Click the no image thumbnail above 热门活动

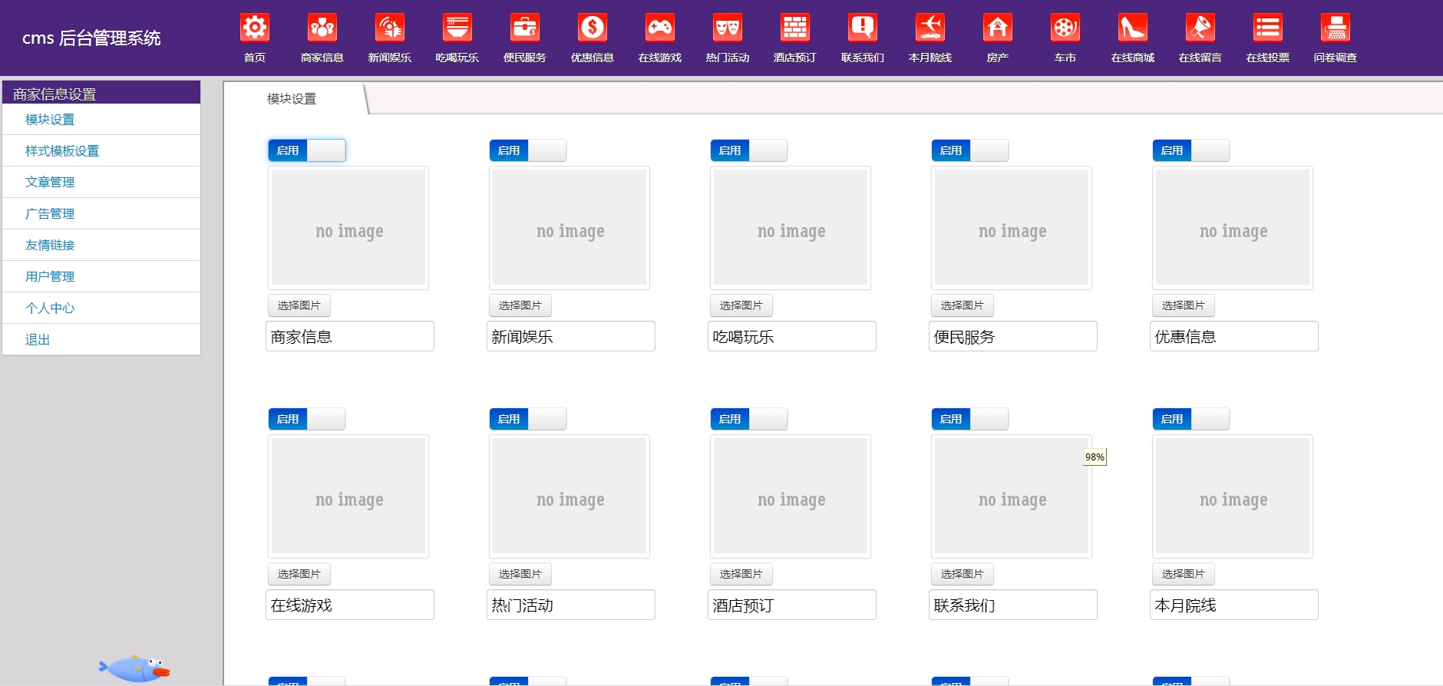(x=570, y=496)
